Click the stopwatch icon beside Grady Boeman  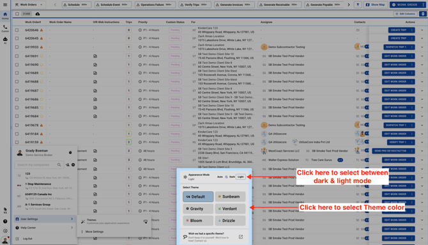pos(70,153)
